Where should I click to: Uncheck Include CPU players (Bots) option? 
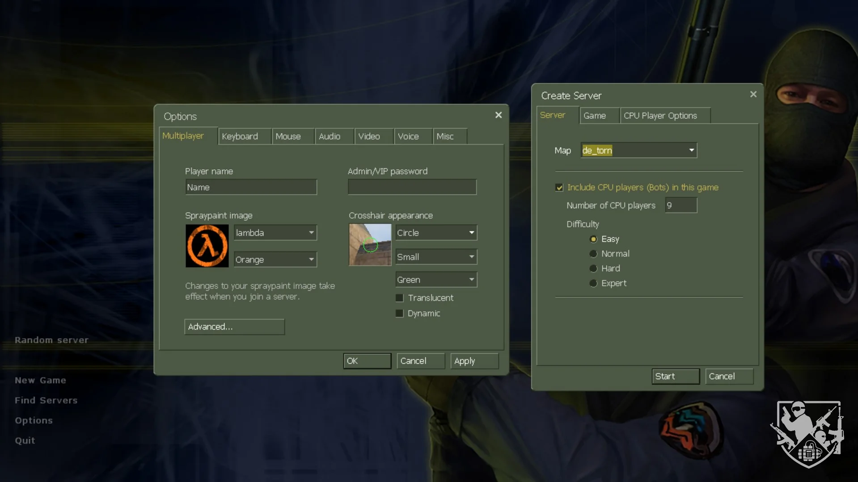pyautogui.click(x=559, y=188)
